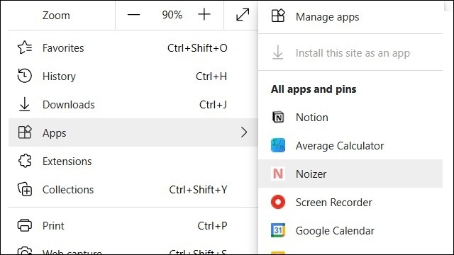Decrease zoom with the minus button
Viewport: 454px width, 255px height.
(x=133, y=15)
